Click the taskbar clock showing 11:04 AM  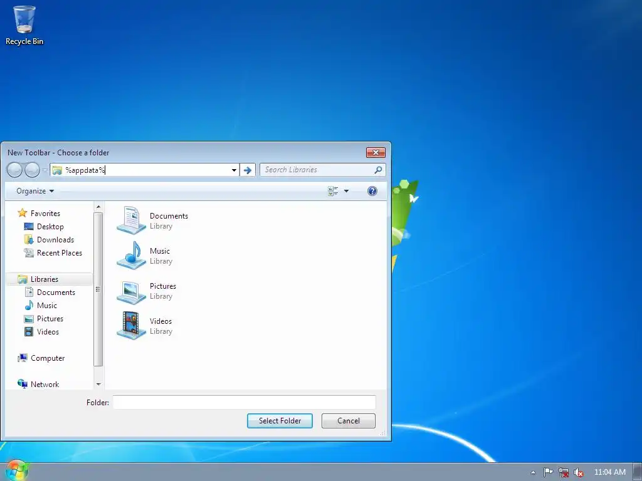pos(609,472)
